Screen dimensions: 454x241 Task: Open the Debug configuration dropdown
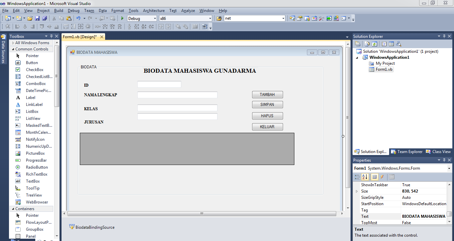[x=155, y=19]
